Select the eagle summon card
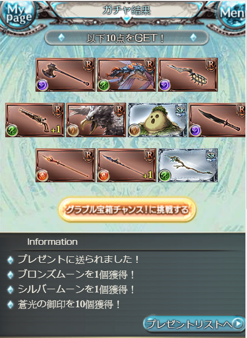This screenshot has height=338, width=247. (x=96, y=120)
